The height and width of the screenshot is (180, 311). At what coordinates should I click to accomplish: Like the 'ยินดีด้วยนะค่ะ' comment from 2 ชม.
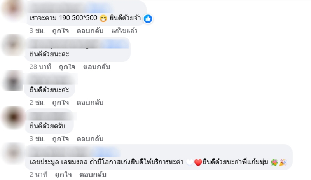coord(61,103)
